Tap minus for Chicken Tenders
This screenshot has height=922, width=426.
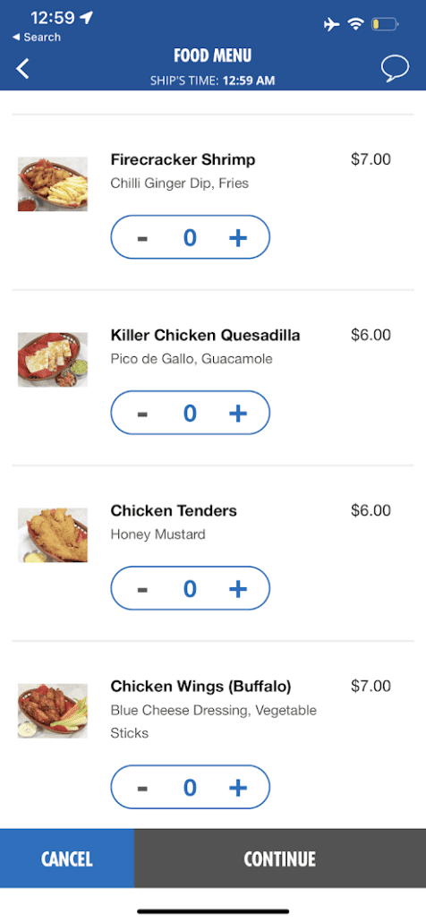pos(142,589)
